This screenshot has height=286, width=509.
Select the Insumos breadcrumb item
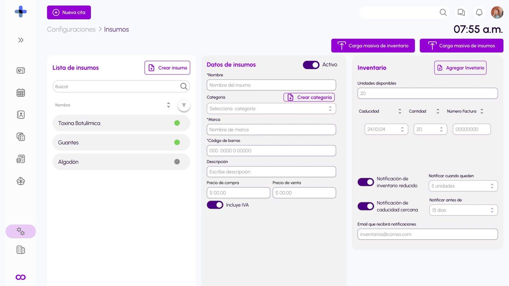click(x=116, y=29)
